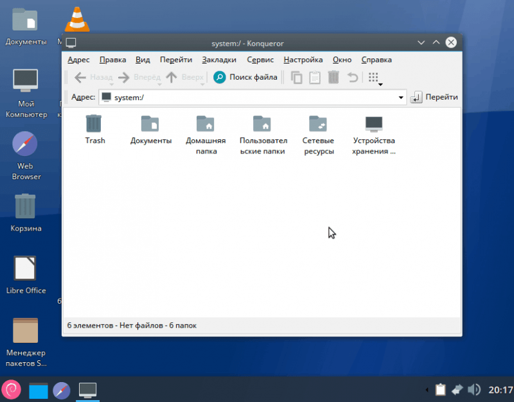Click the Undo arrow icon in the toolbar
The image size is (514, 402).
pos(352,78)
